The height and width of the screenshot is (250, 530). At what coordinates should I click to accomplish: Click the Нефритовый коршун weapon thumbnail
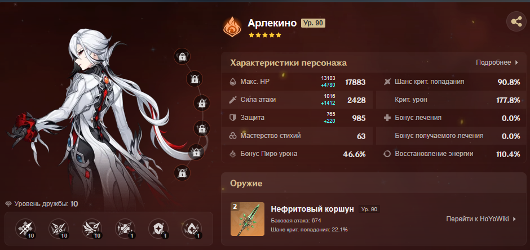click(248, 219)
